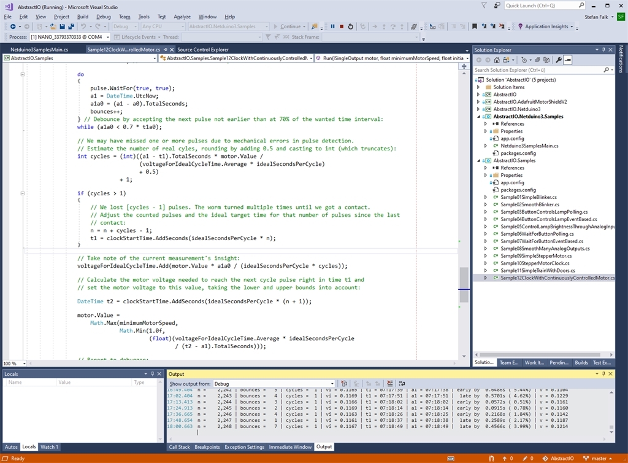Click Collapse All in Solution Explorer toolbar
The width and height of the screenshot is (628, 463).
[x=538, y=60]
